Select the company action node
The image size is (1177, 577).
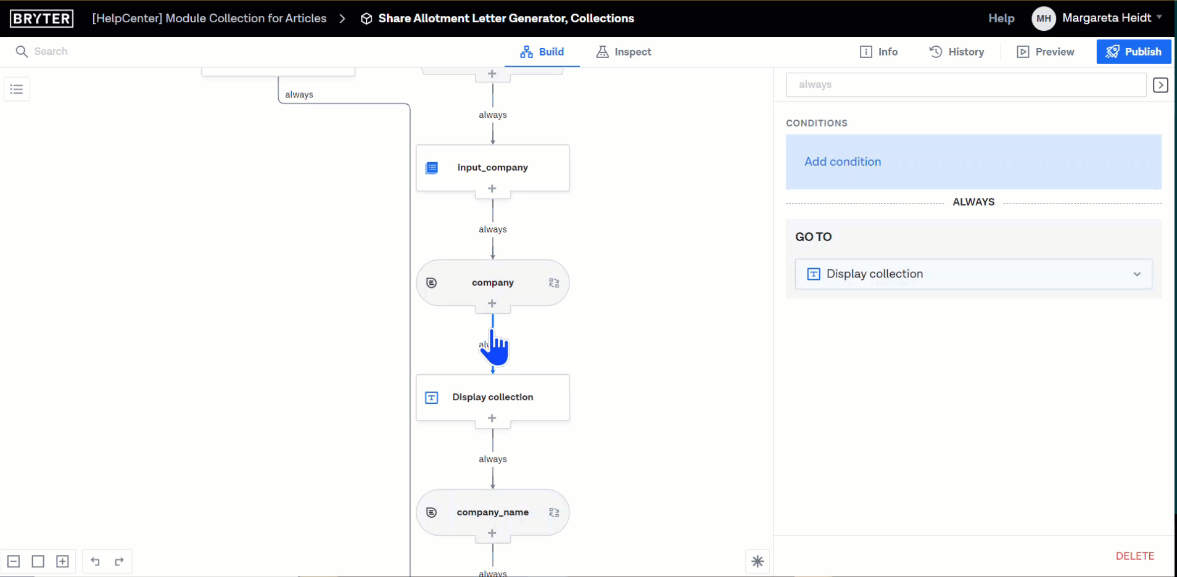point(493,282)
